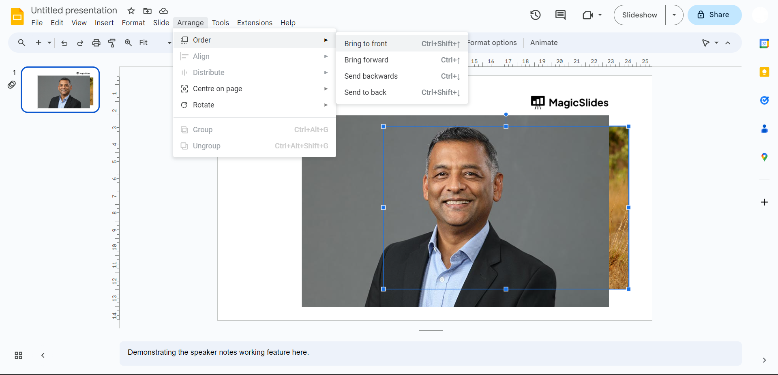Image resolution: width=778 pixels, height=375 pixels.
Task: Switch to grid view of slides
Action: 18,356
